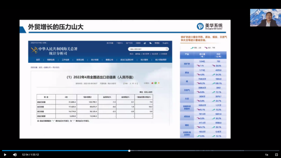The image size is (281, 158).
Task: Click the green WeChat share icon under the title
Action: point(155,83)
